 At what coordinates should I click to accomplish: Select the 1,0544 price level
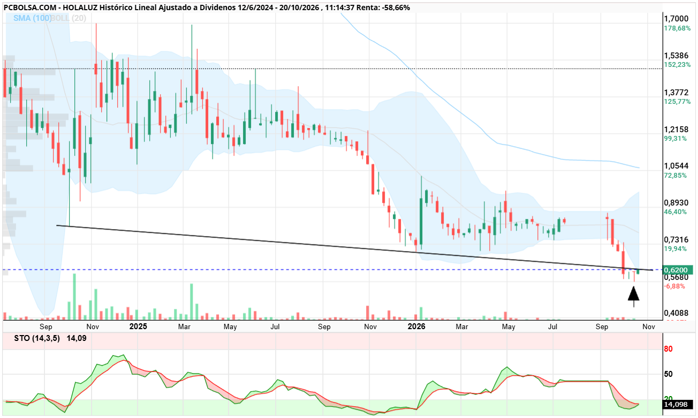click(676, 166)
